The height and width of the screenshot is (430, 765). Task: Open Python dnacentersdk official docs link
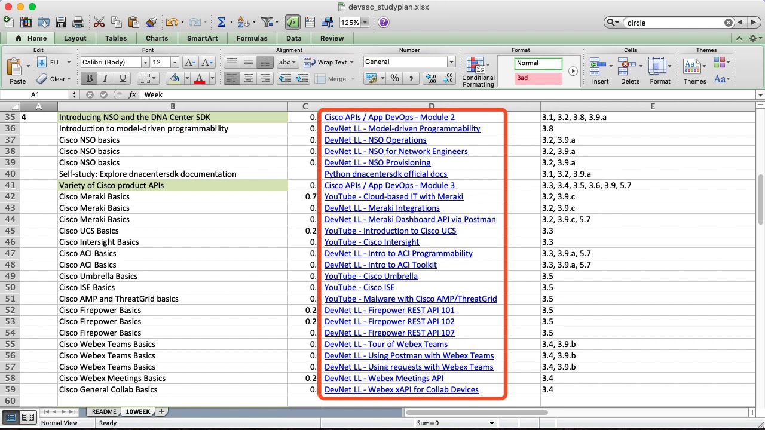385,174
